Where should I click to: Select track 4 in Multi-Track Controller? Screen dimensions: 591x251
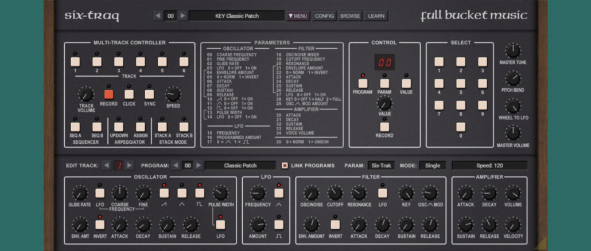click(x=141, y=62)
